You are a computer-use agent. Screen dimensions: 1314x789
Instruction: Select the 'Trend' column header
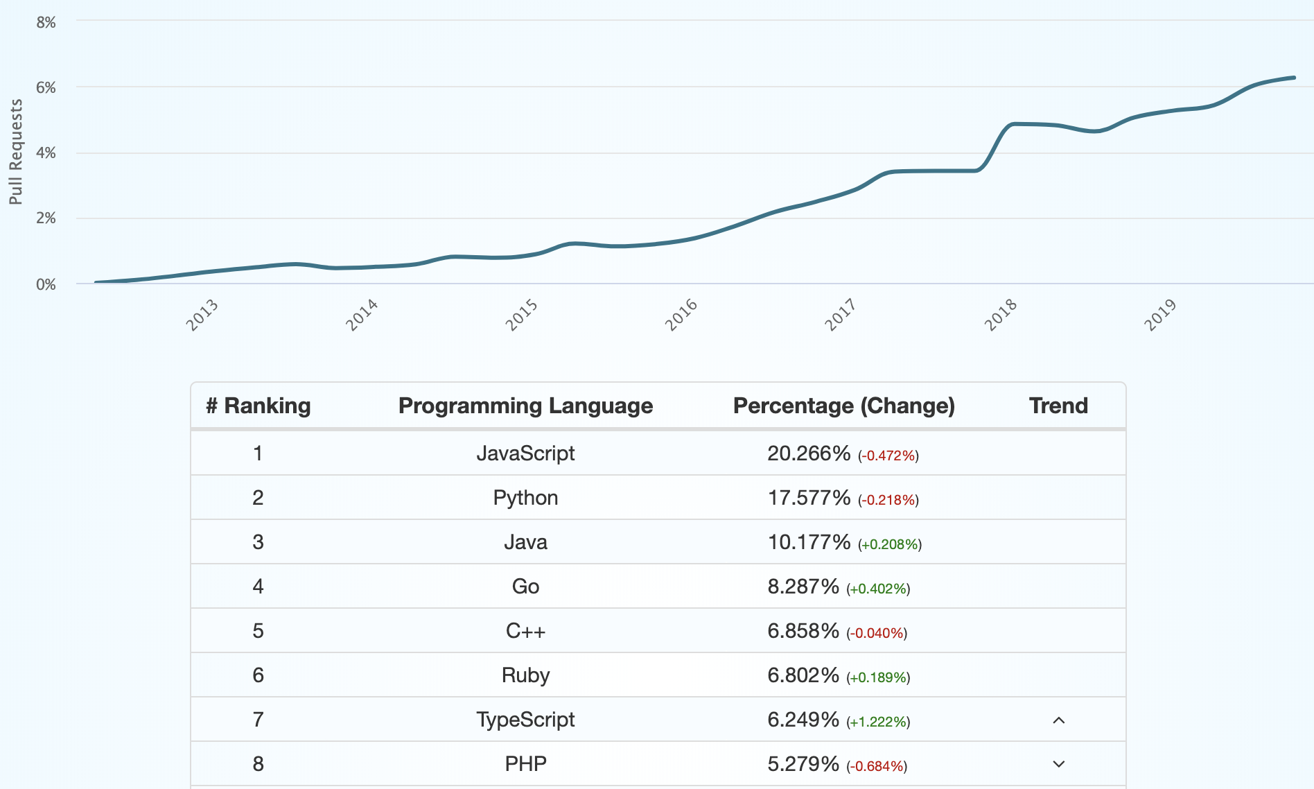tap(1058, 406)
